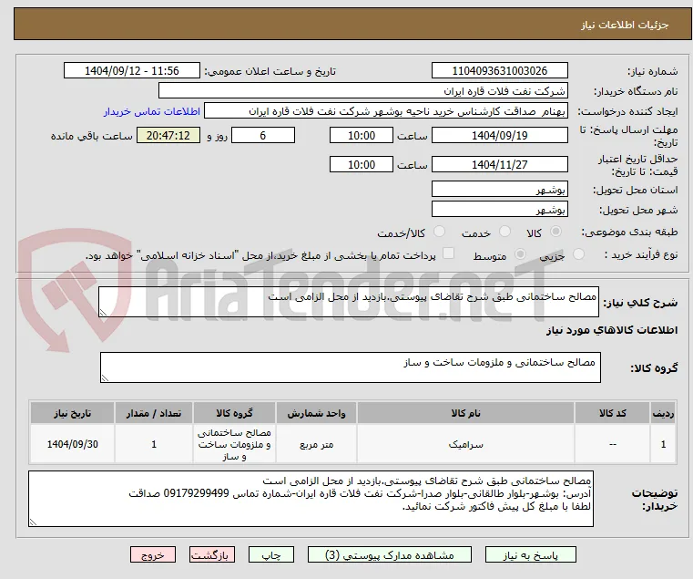Click the پاسخ به نیاز button
The image size is (693, 579).
pyautogui.click(x=530, y=554)
